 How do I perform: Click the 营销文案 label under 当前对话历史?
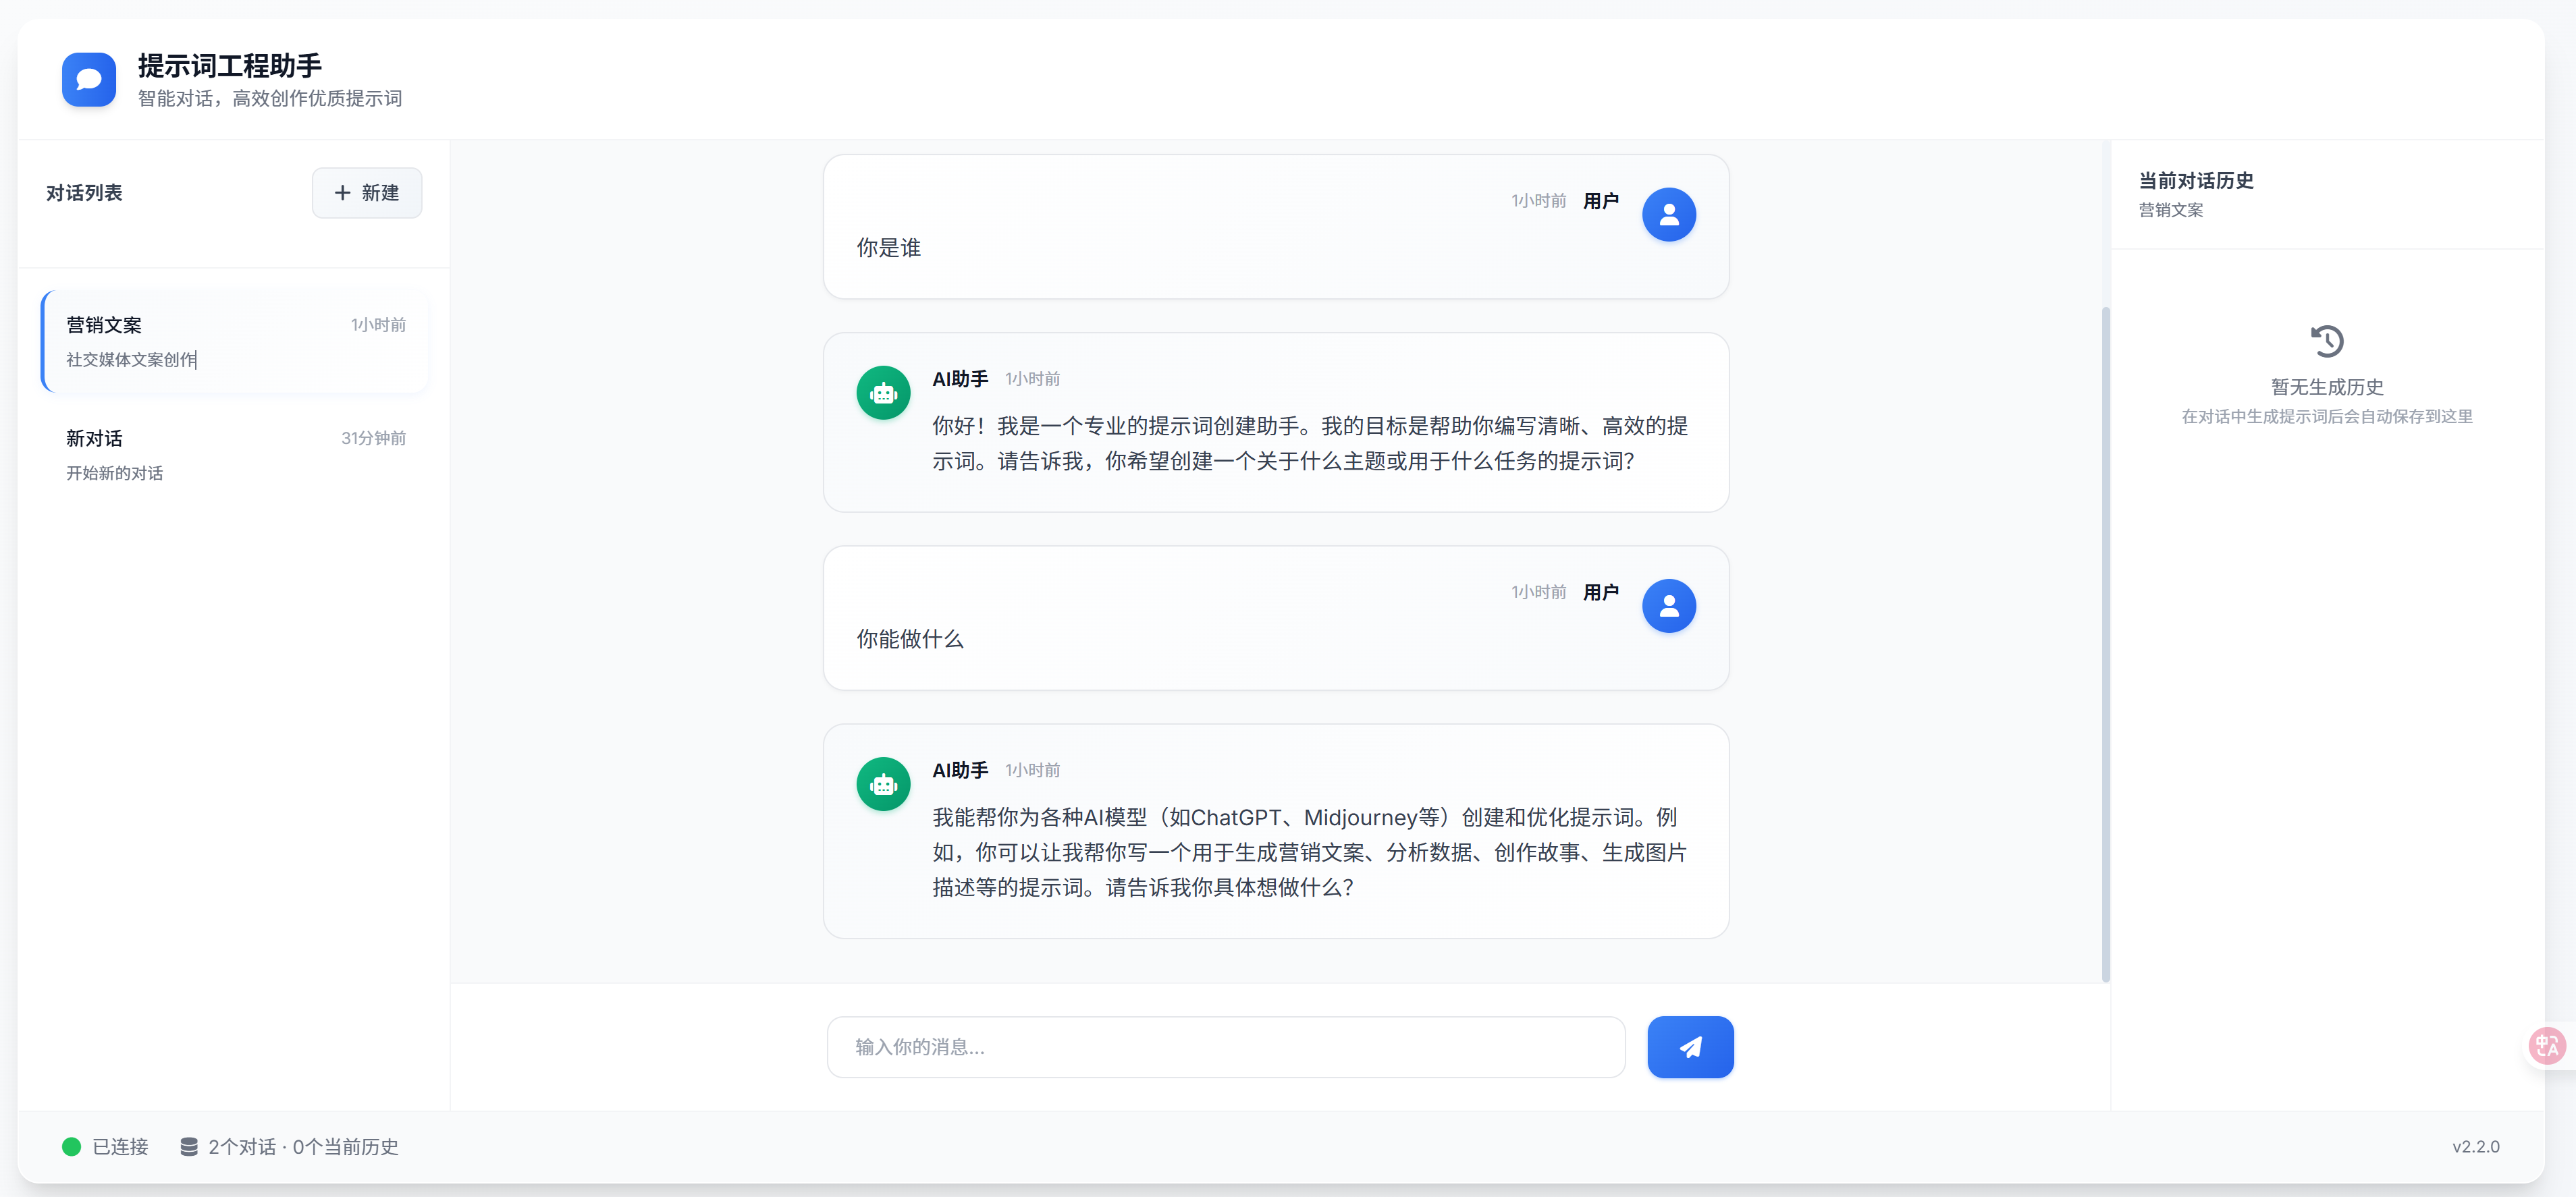(x=2170, y=211)
